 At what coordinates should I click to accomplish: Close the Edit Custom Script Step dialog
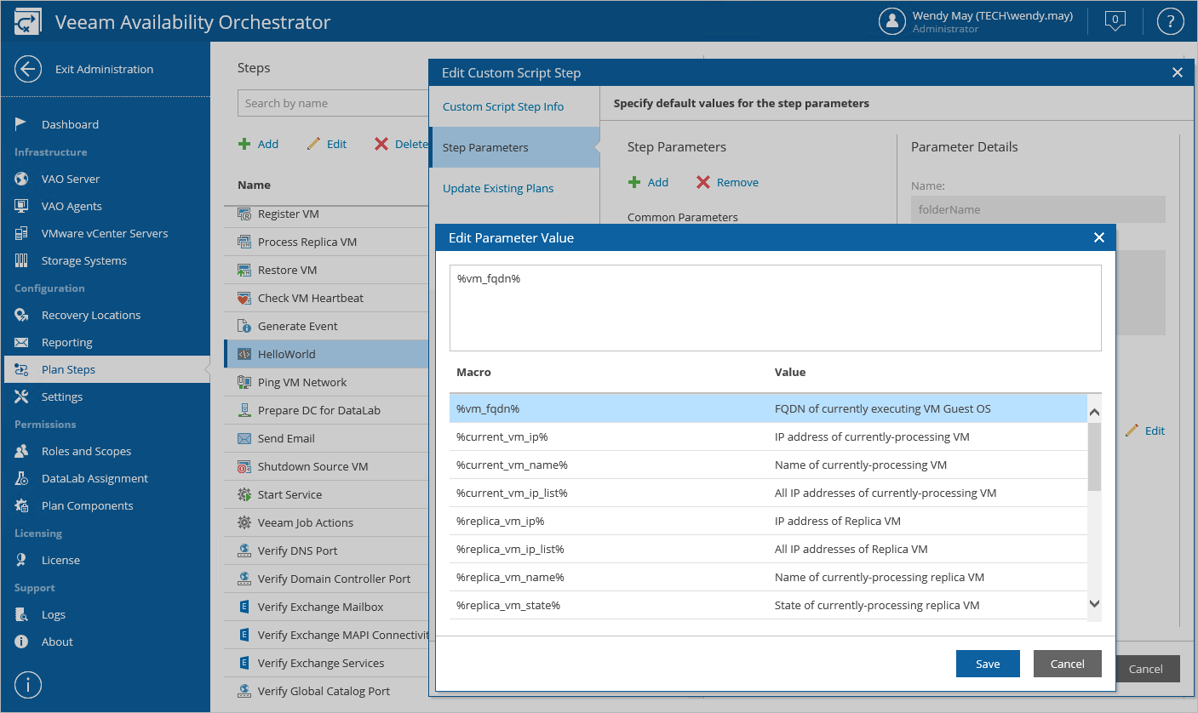pyautogui.click(x=1178, y=72)
